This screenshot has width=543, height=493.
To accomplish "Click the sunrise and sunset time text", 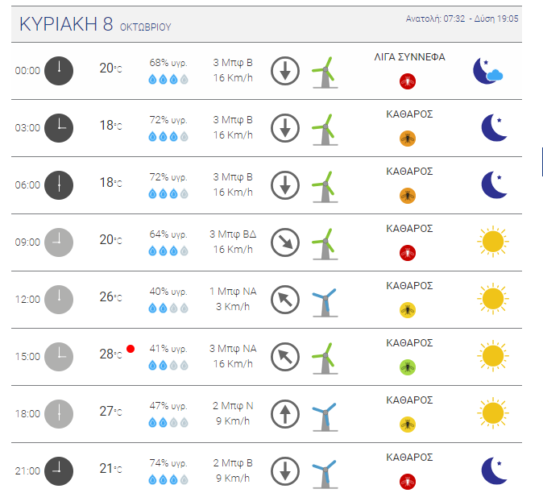I will [x=462, y=19].
